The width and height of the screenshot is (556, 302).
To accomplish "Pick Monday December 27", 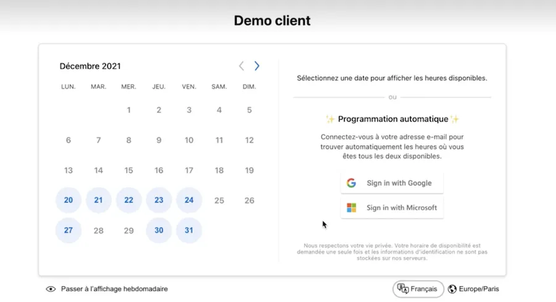I will coord(69,230).
